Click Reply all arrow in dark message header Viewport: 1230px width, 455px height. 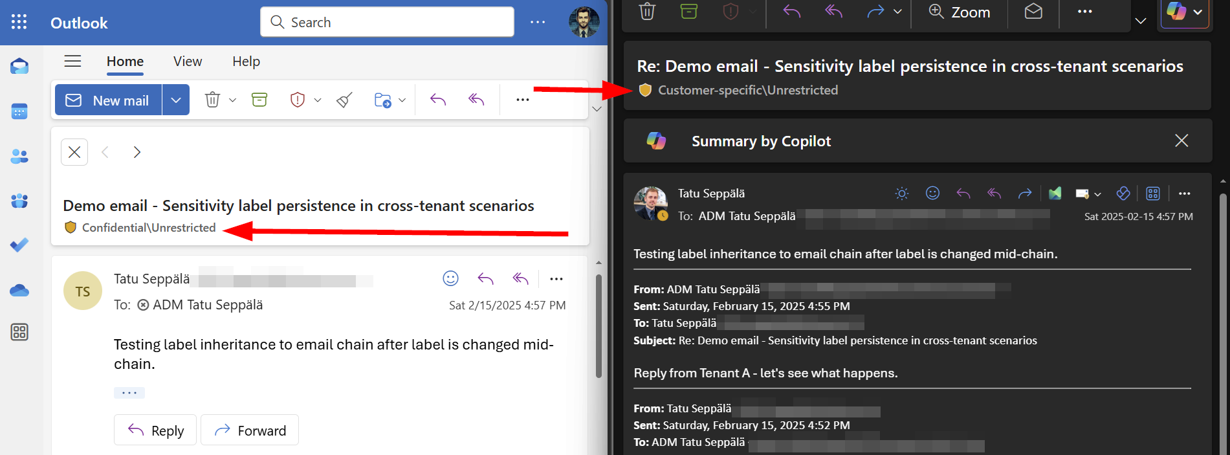tap(994, 194)
